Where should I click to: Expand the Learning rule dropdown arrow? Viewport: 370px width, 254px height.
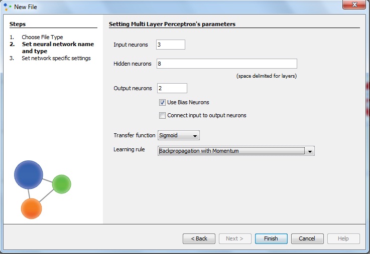(310, 151)
